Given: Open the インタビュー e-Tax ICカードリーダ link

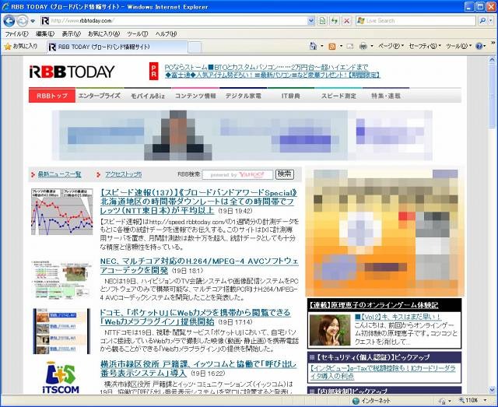Looking at the screenshot, I should point(383,372).
